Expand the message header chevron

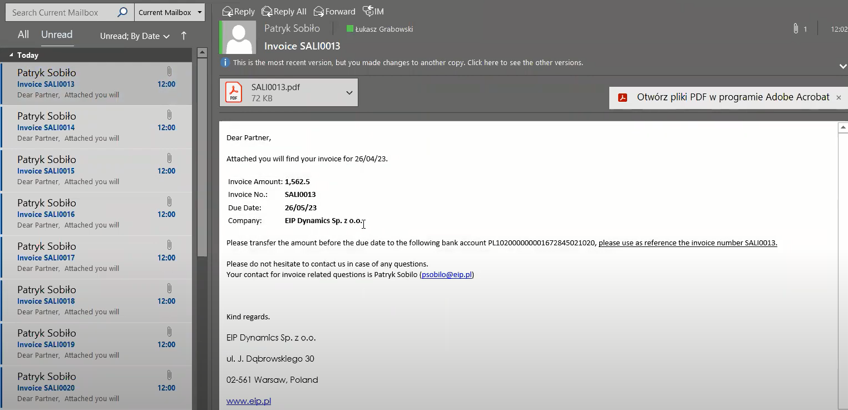tap(843, 66)
